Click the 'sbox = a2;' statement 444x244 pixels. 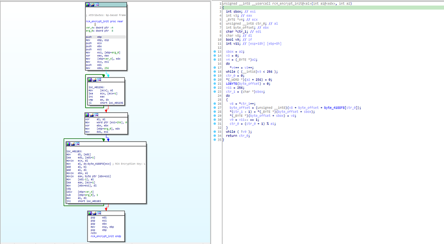pos(235,51)
